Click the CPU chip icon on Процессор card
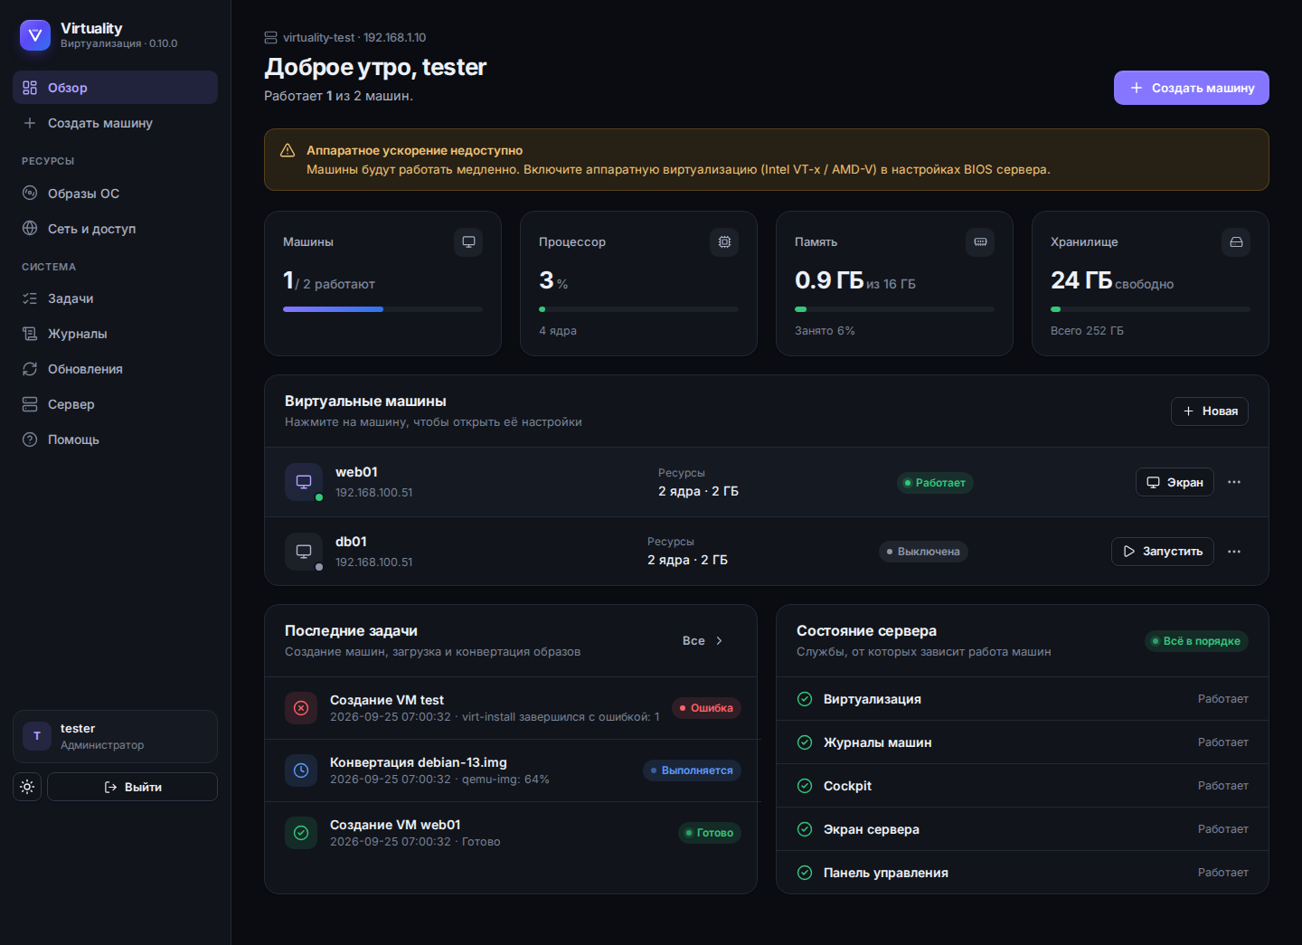This screenshot has width=1302, height=945. [724, 241]
